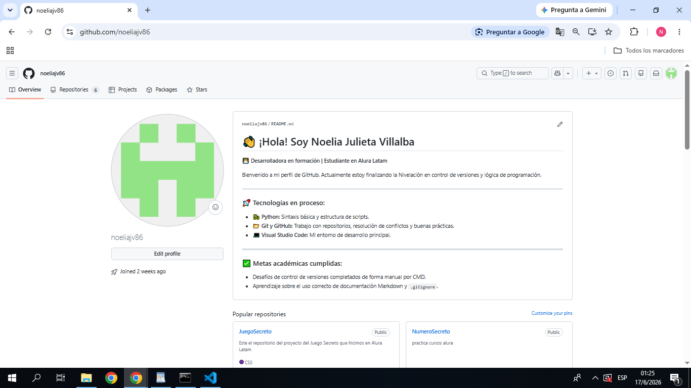Open a new browser tab with plus

point(148,10)
